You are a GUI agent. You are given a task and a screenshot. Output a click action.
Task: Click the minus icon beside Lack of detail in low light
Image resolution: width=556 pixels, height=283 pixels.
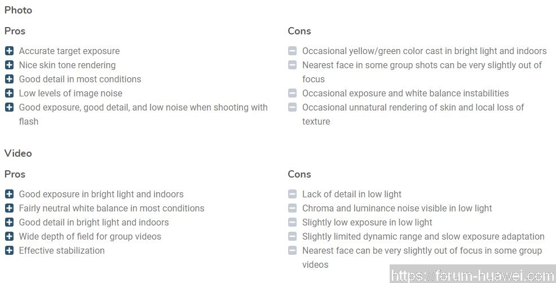(x=292, y=194)
